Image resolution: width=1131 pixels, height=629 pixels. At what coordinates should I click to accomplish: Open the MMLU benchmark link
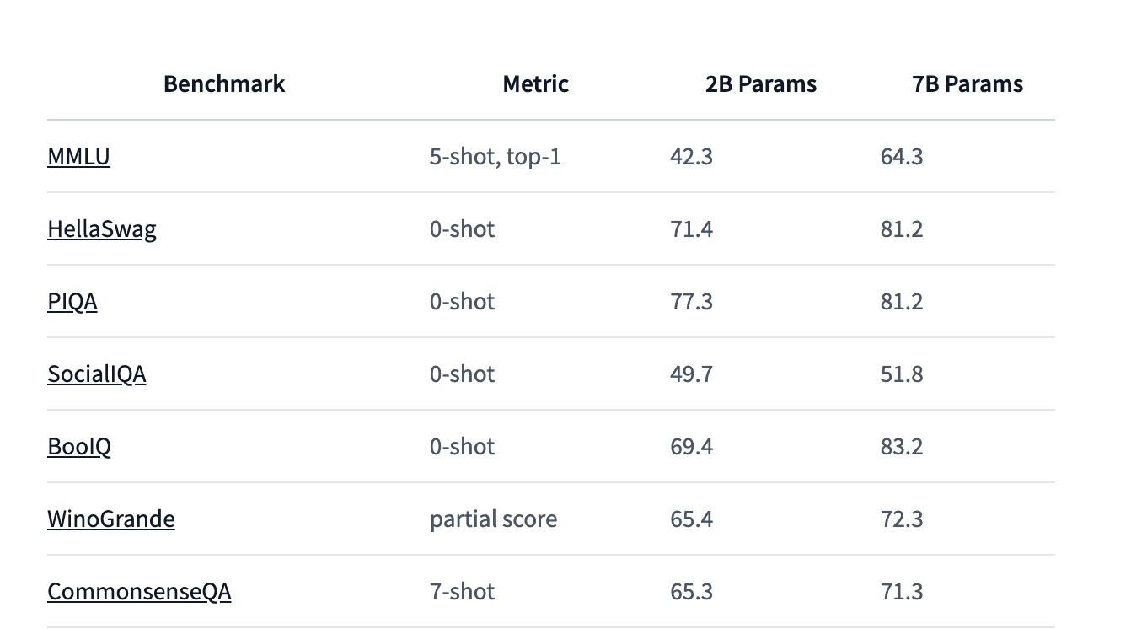78,157
